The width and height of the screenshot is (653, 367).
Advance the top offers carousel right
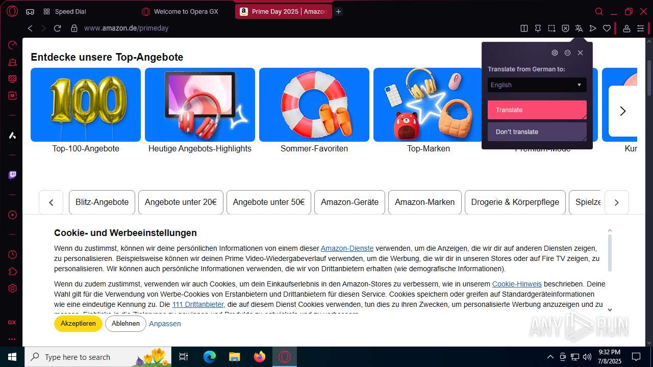pos(622,111)
